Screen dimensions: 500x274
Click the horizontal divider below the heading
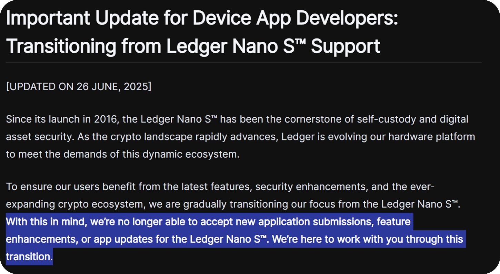coord(243,63)
